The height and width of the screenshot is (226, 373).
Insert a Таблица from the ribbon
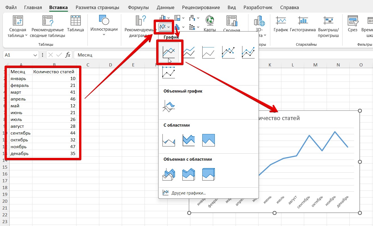point(75,24)
